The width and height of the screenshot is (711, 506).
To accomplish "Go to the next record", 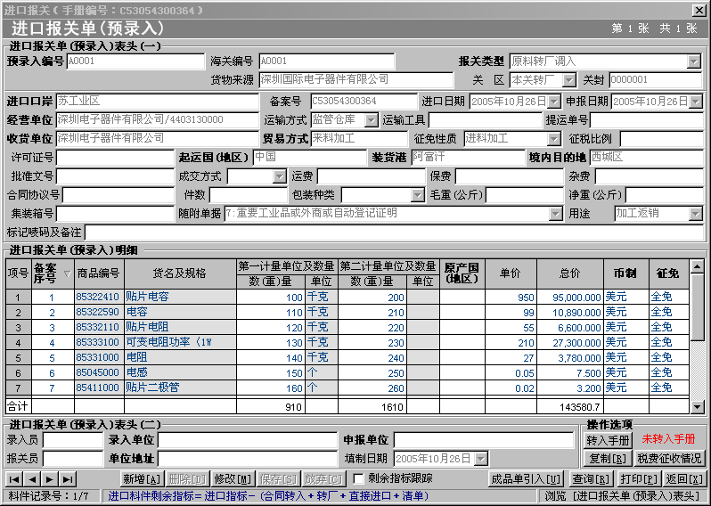I will [50, 479].
